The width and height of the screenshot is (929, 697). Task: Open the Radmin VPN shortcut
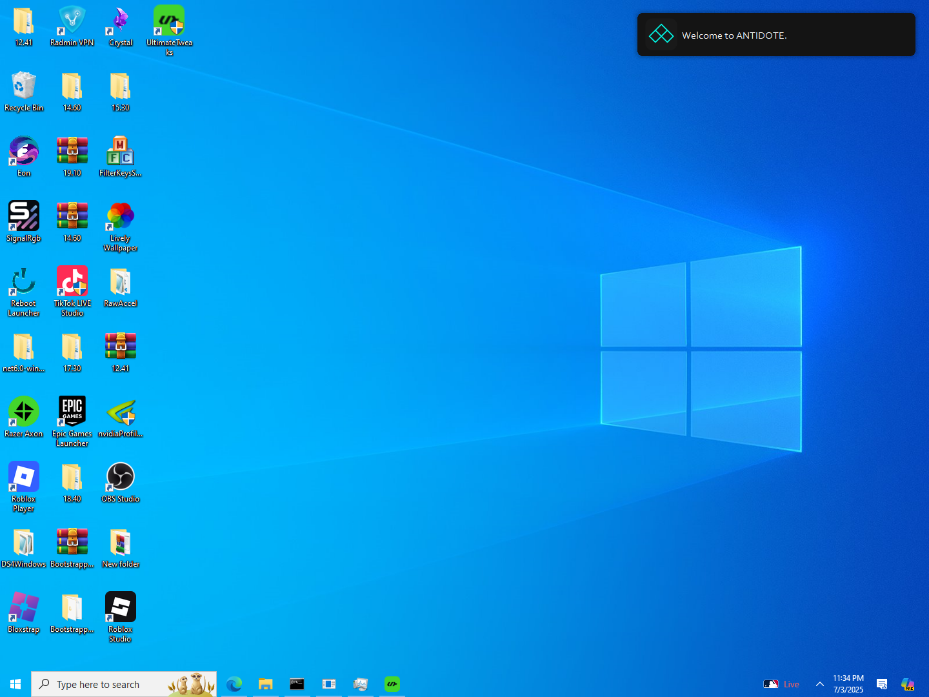coord(72,22)
